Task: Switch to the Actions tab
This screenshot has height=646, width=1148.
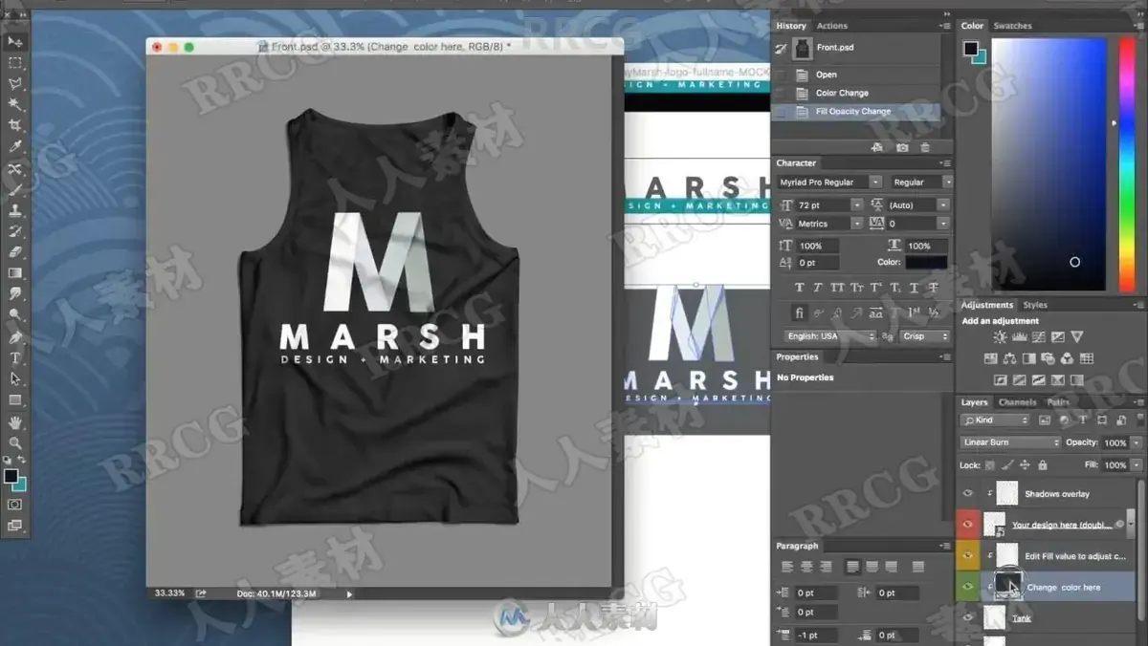Action: point(831,26)
